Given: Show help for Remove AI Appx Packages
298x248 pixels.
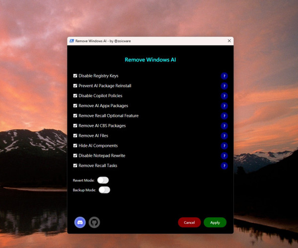Looking at the screenshot, I should click(x=224, y=106).
